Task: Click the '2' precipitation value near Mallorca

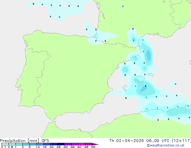Action: pos(146,86)
